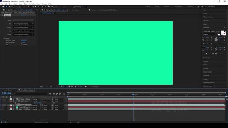Click Superscript in Character panel
The height and width of the screenshot is (128, 228).
click(219, 54)
